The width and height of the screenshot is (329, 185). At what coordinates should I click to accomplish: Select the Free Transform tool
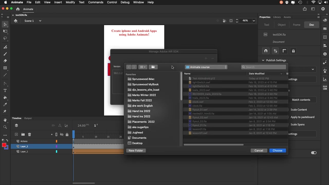(5, 31)
